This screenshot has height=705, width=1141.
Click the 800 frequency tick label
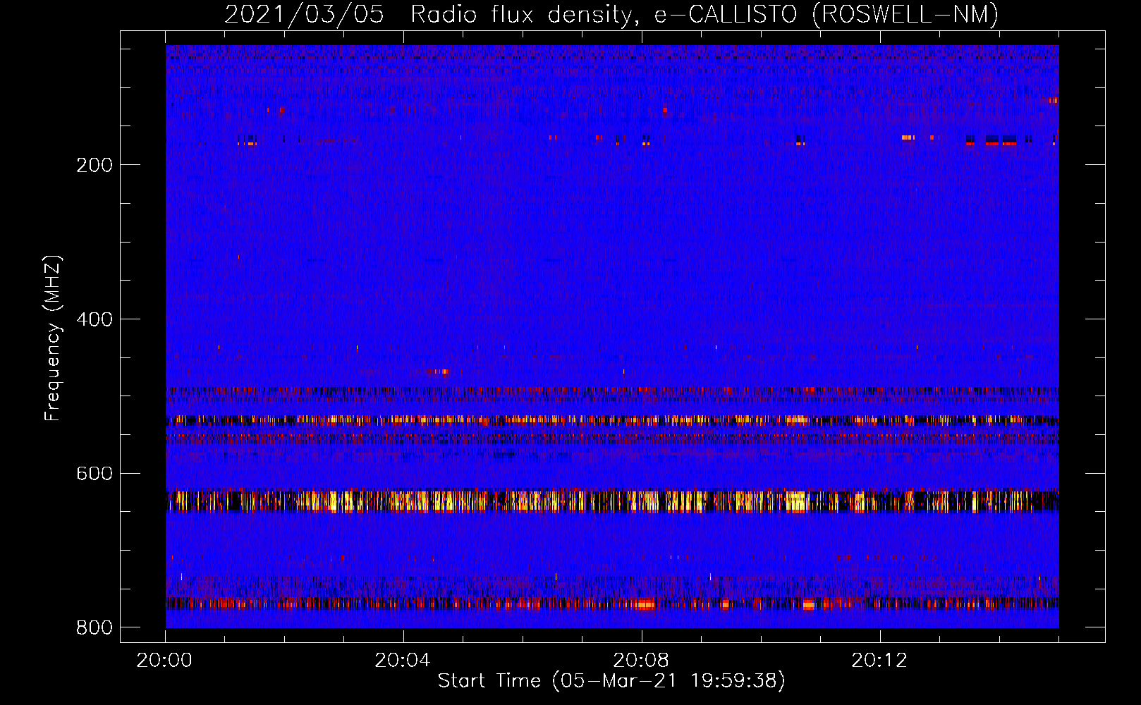click(x=94, y=628)
